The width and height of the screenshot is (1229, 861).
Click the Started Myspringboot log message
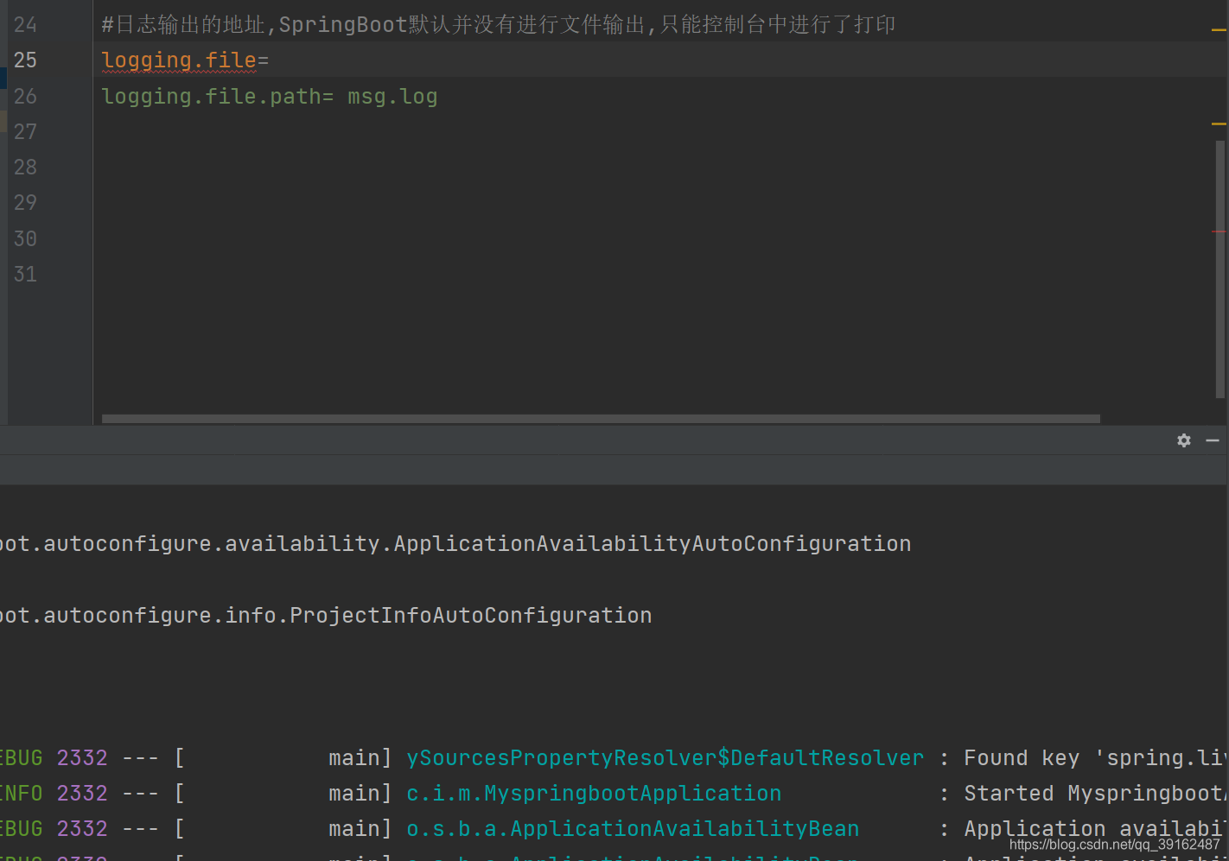[1096, 793]
